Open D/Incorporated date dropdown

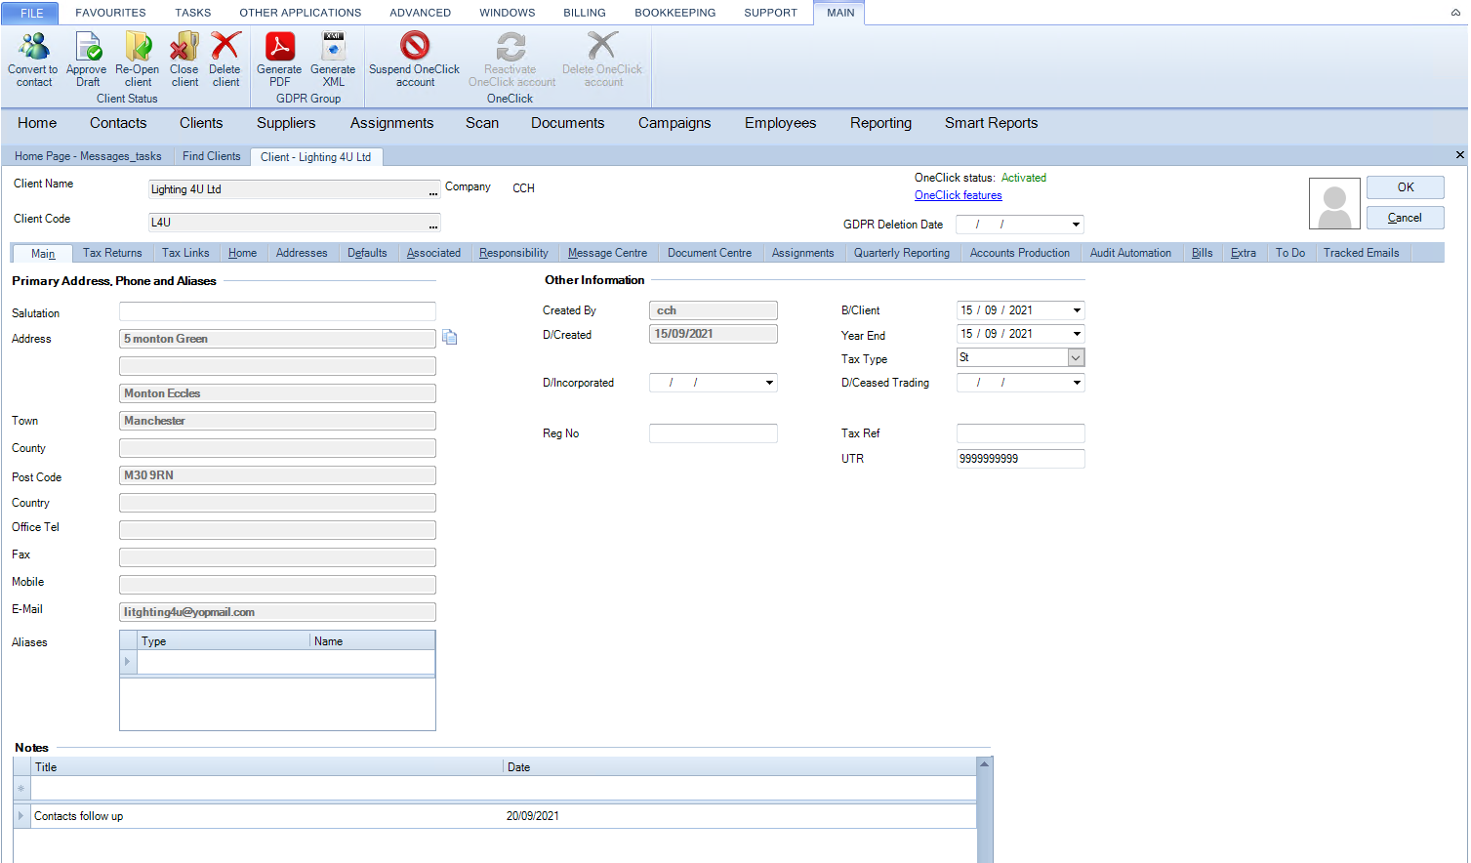770,383
